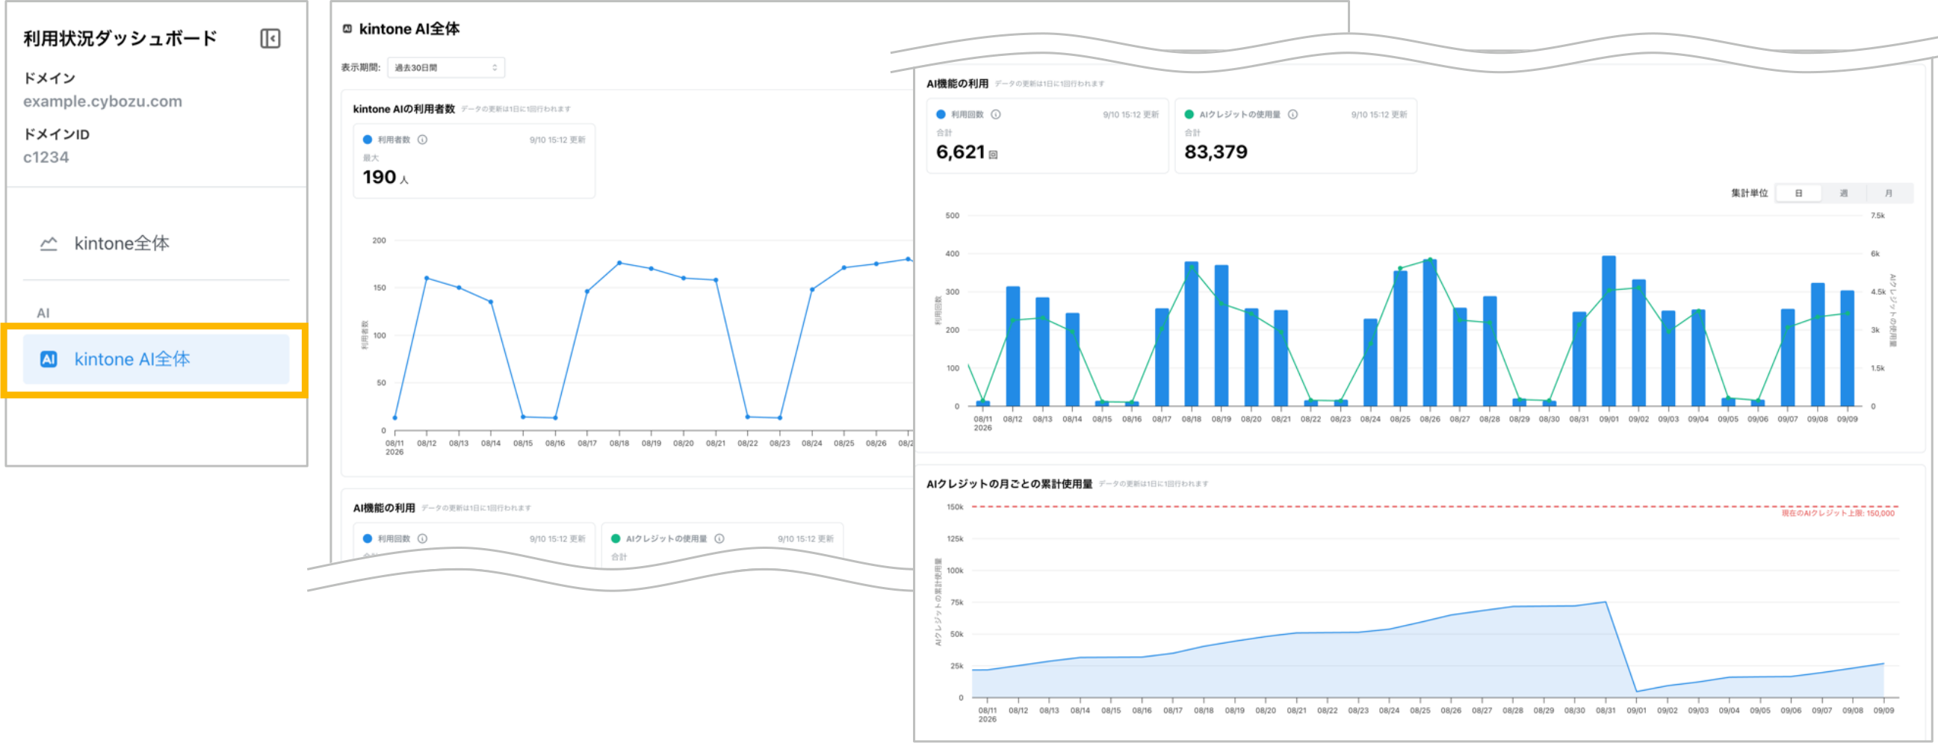Screen dimensions: 1938x743
Task: Click the 08/18 data point on the user line chart
Action: click(x=619, y=263)
